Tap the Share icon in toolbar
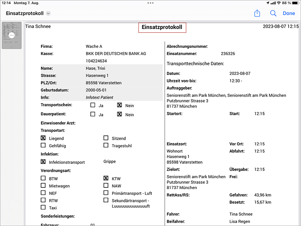Screen dimensions: 301x226 (x=257, y=13)
